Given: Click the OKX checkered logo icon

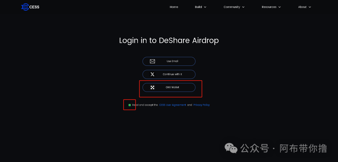Looking at the screenshot, I should pos(152,87).
